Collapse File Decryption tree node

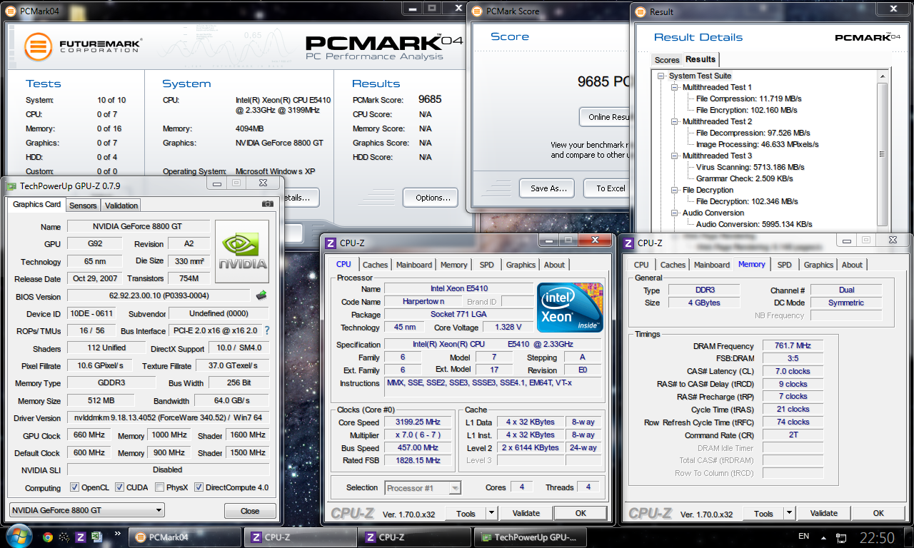tap(676, 190)
